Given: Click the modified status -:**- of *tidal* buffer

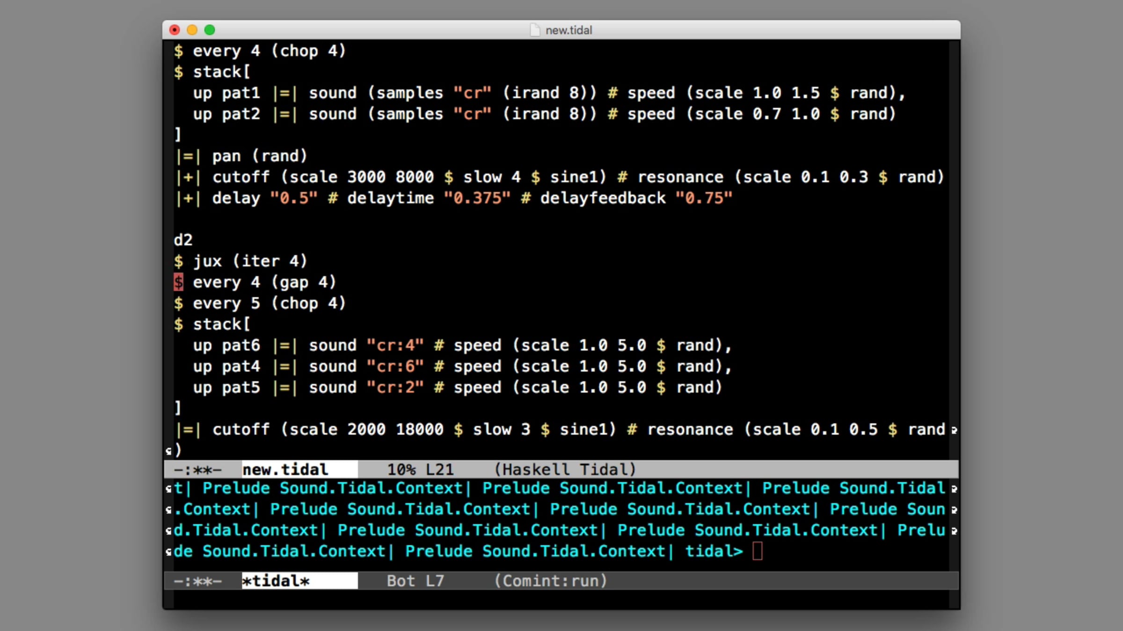Looking at the screenshot, I should pos(197,581).
